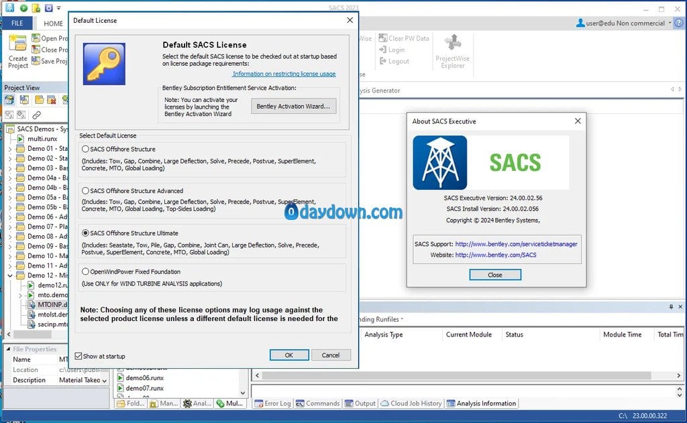Click the Close Project icon
The width and height of the screenshot is (687, 423).
click(x=36, y=50)
